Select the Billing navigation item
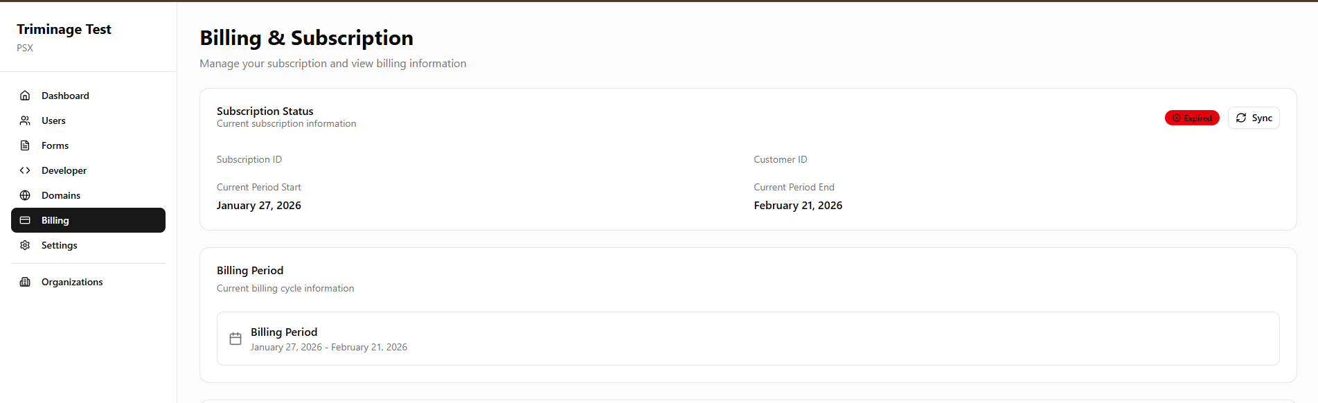This screenshot has height=403, width=1318. pyautogui.click(x=55, y=220)
